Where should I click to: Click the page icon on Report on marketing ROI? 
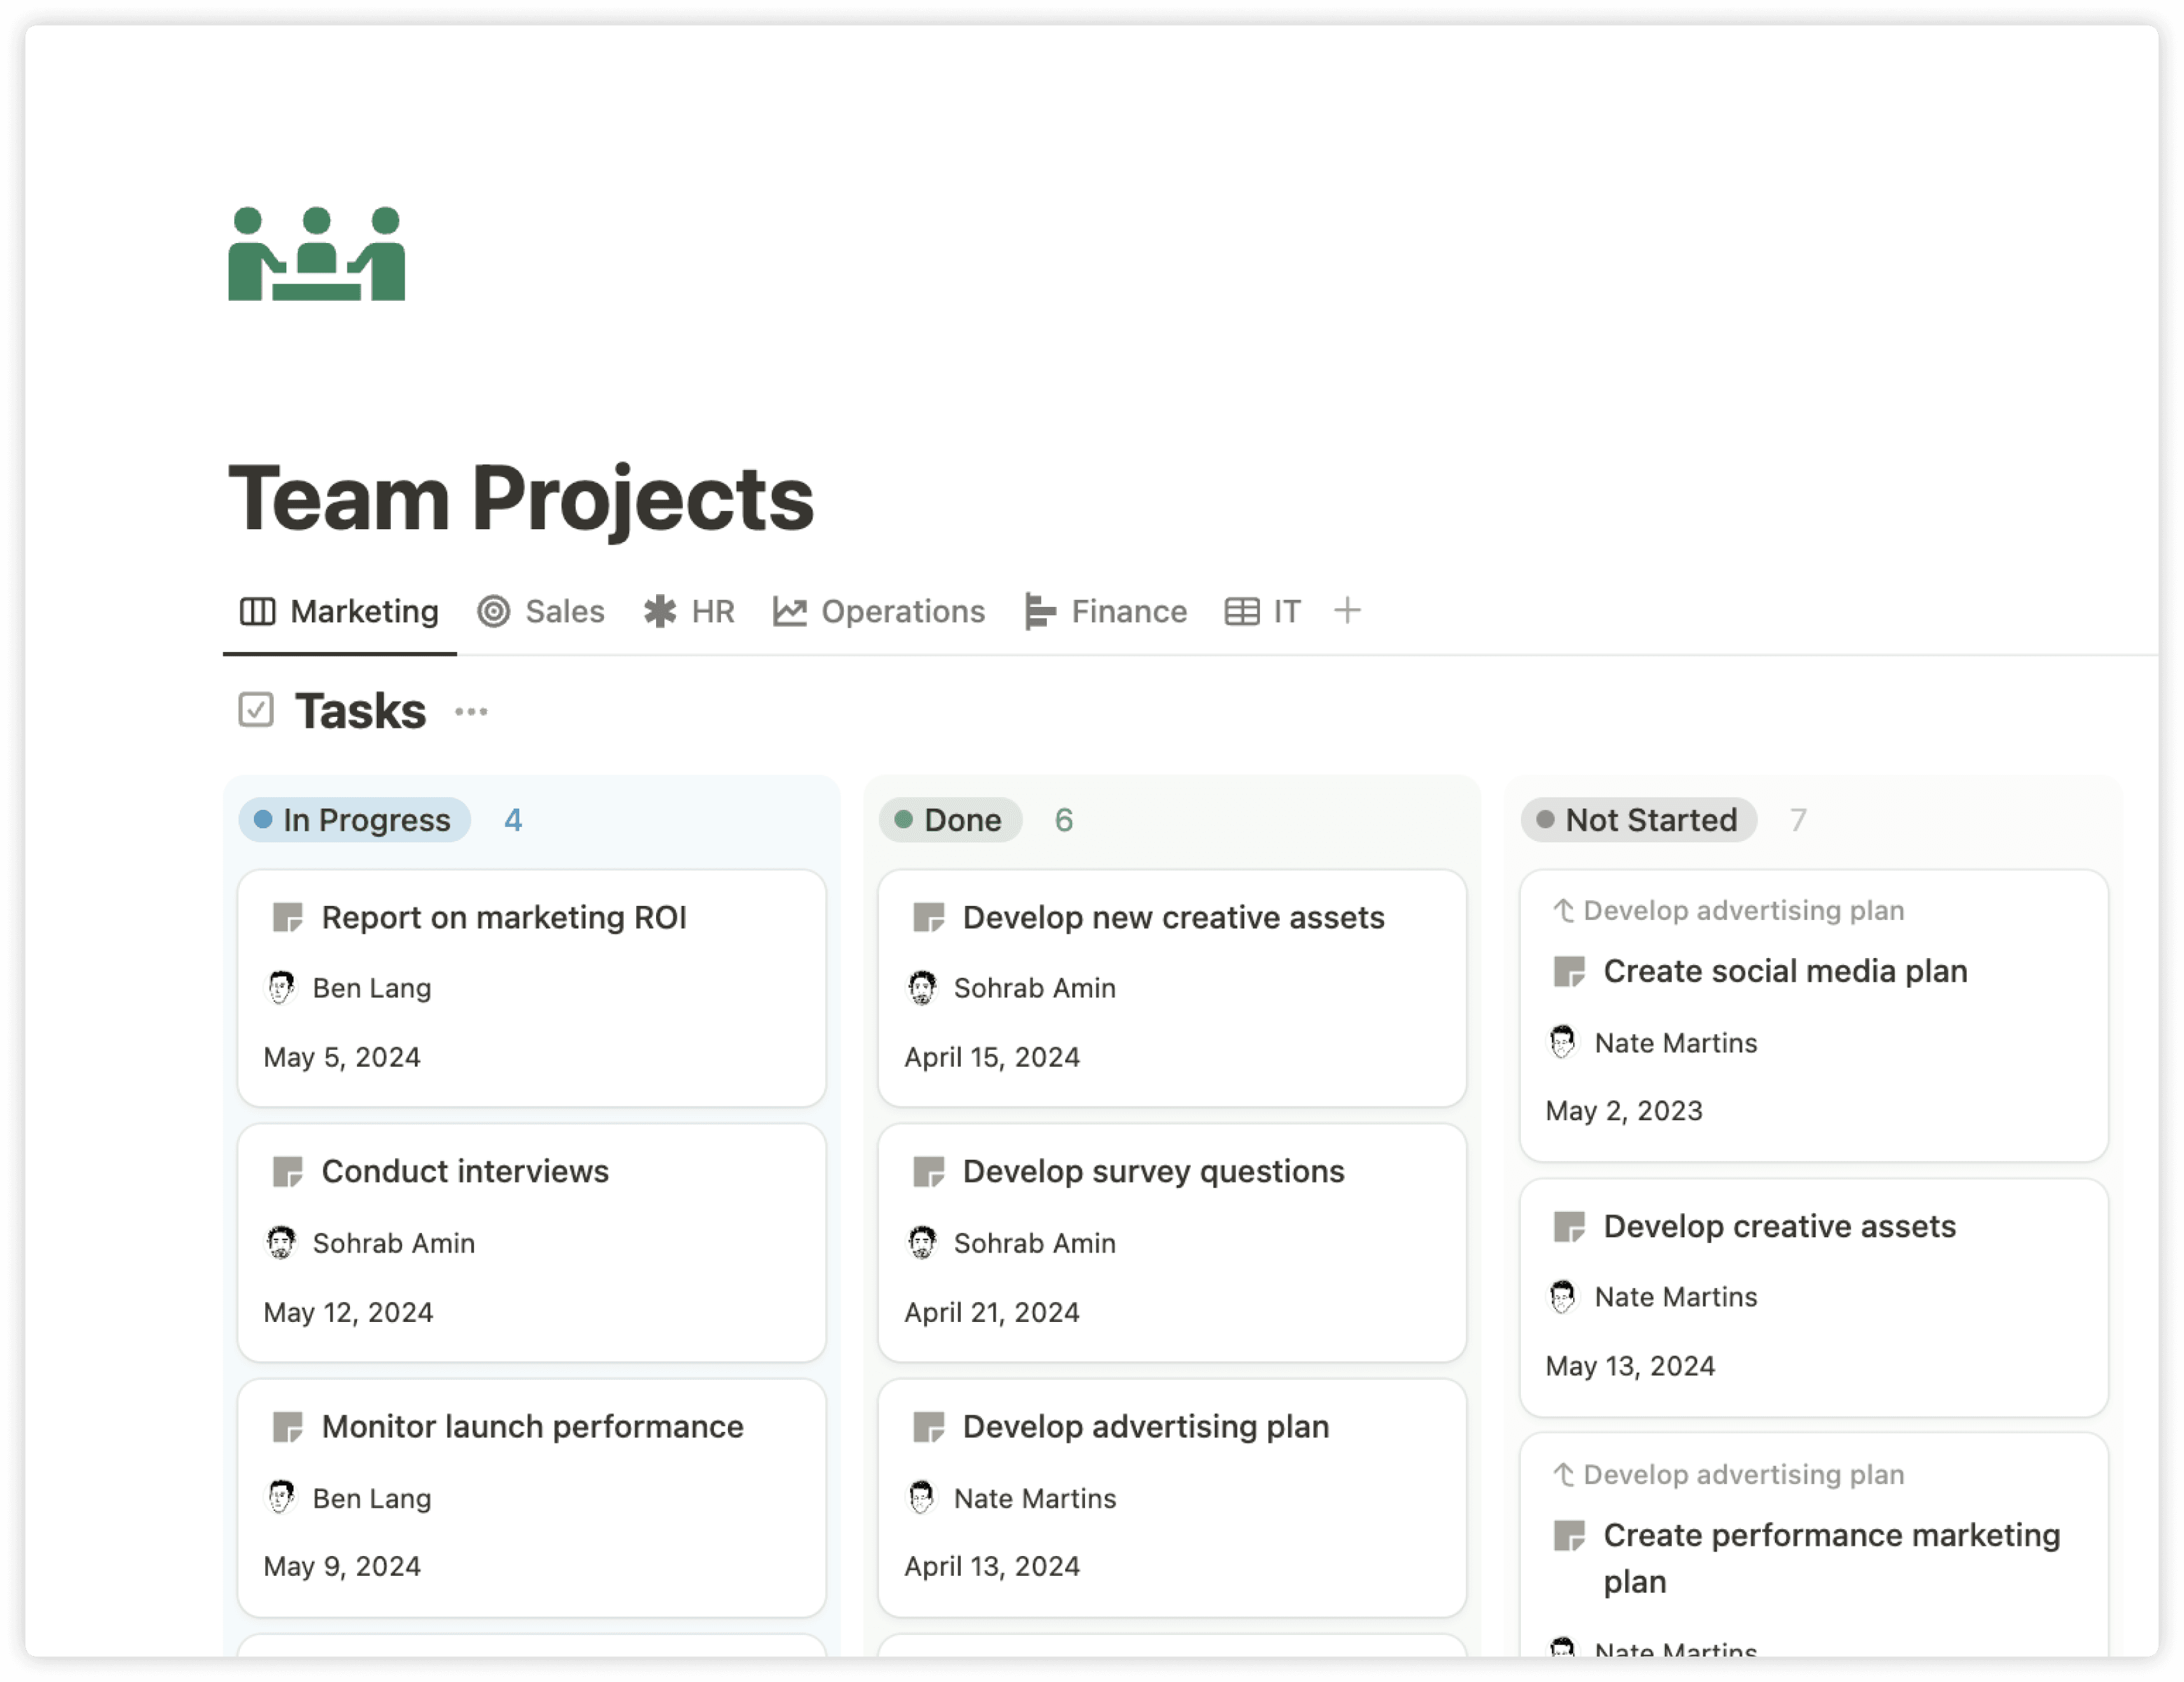click(x=288, y=917)
